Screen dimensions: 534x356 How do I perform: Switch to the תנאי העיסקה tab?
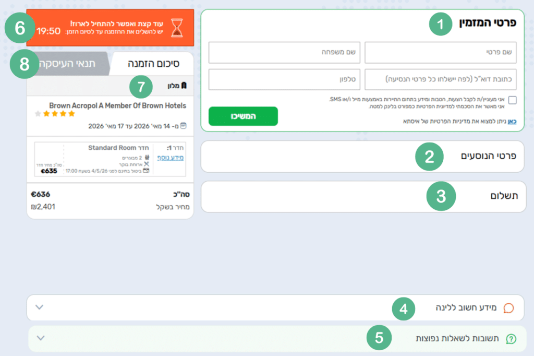tap(72, 64)
